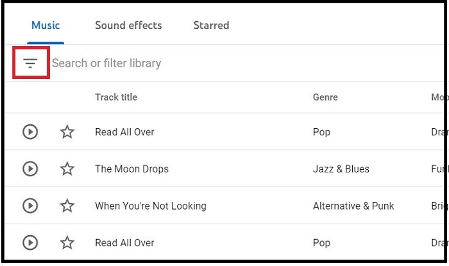Open the library filter icon

coord(30,63)
